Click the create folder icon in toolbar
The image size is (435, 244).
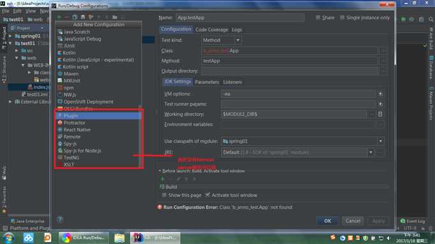pos(115,17)
